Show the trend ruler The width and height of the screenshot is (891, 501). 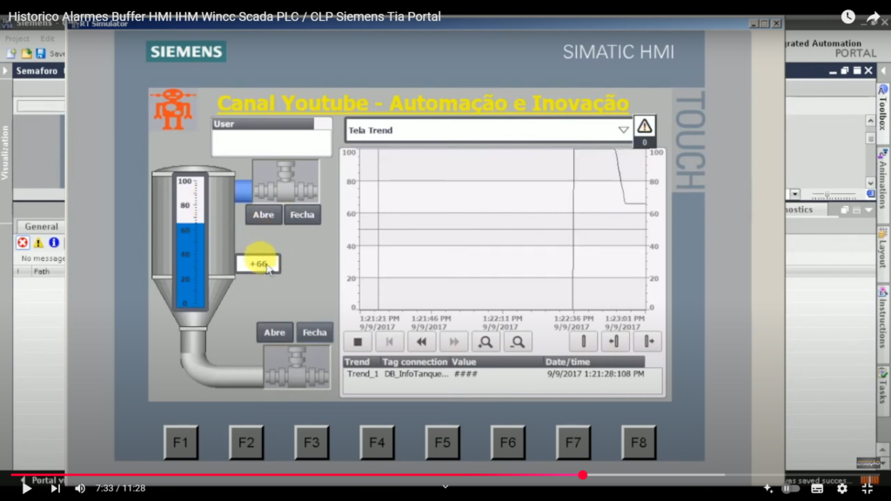[583, 342]
